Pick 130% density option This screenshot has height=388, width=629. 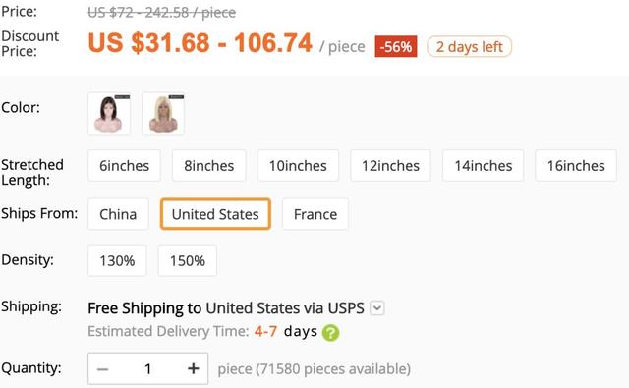coord(117,260)
